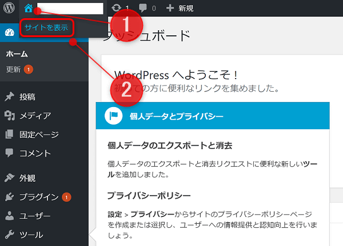Click the speech bubble icon for コメント
This screenshot has width=343, height=246.
click(x=9, y=153)
